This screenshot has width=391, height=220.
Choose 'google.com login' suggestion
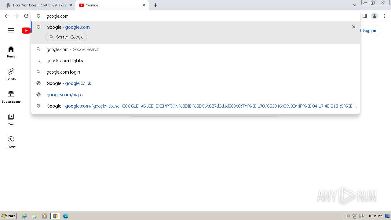(195, 72)
